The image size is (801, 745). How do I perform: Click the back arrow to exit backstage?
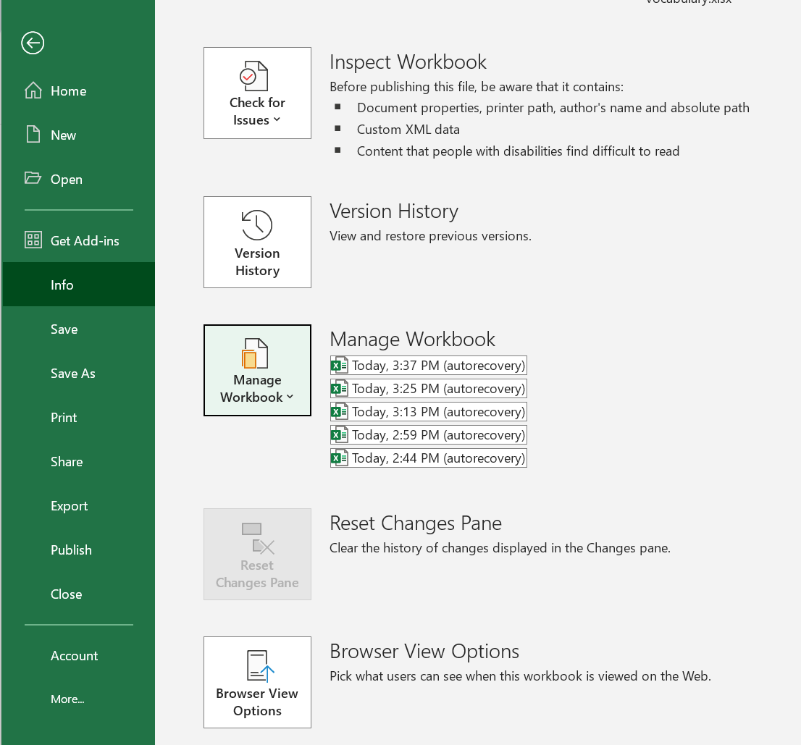coord(33,43)
